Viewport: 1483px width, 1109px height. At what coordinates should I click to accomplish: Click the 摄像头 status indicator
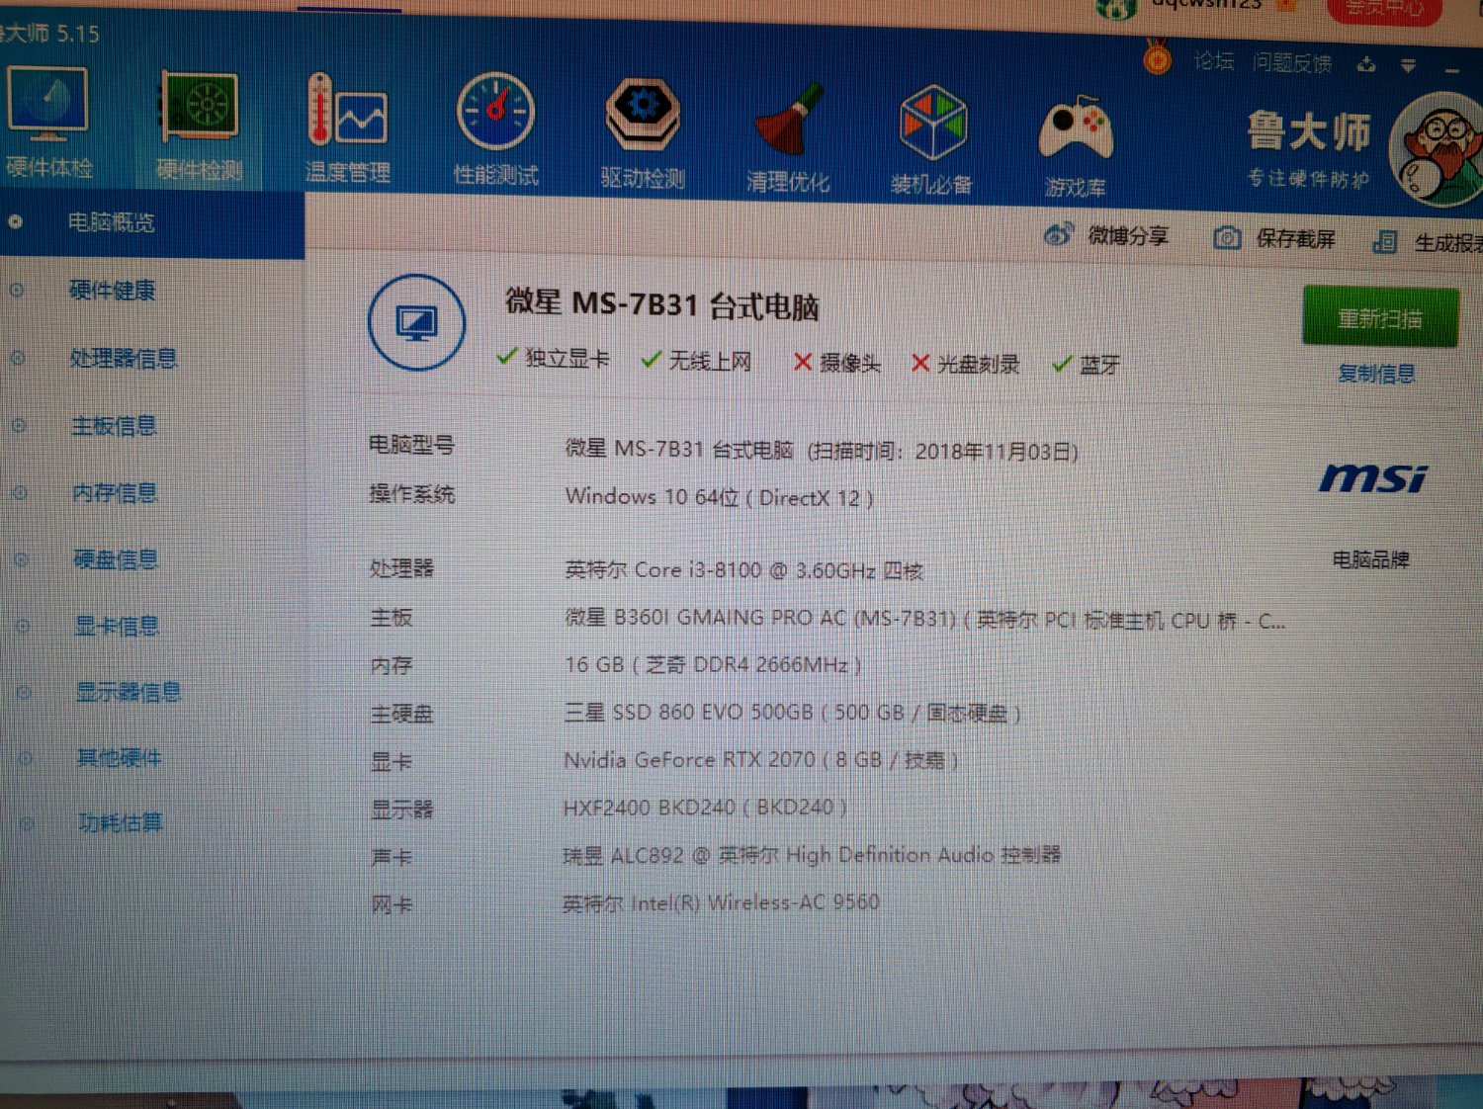pyautogui.click(x=836, y=363)
